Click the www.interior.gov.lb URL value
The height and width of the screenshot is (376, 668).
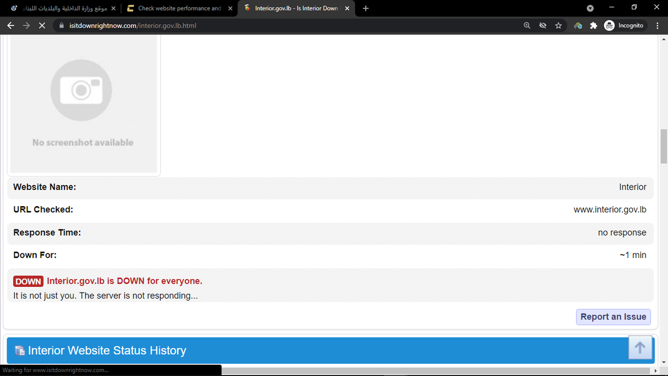(610, 209)
